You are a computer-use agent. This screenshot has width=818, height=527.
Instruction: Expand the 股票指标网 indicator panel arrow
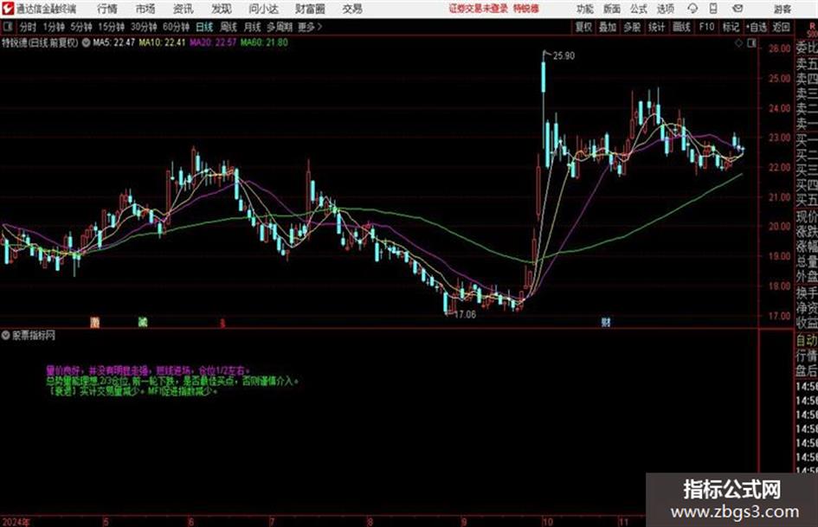[x=6, y=335]
